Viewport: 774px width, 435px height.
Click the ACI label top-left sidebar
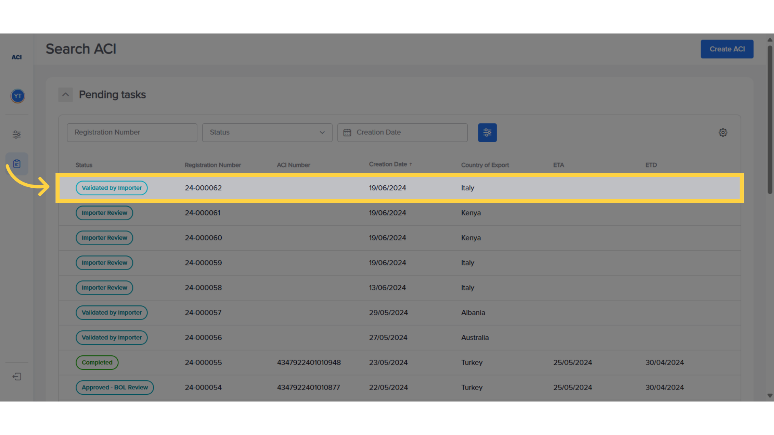click(x=17, y=57)
